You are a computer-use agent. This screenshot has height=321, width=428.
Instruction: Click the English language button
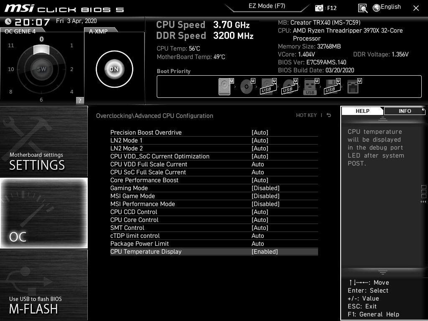coord(391,7)
